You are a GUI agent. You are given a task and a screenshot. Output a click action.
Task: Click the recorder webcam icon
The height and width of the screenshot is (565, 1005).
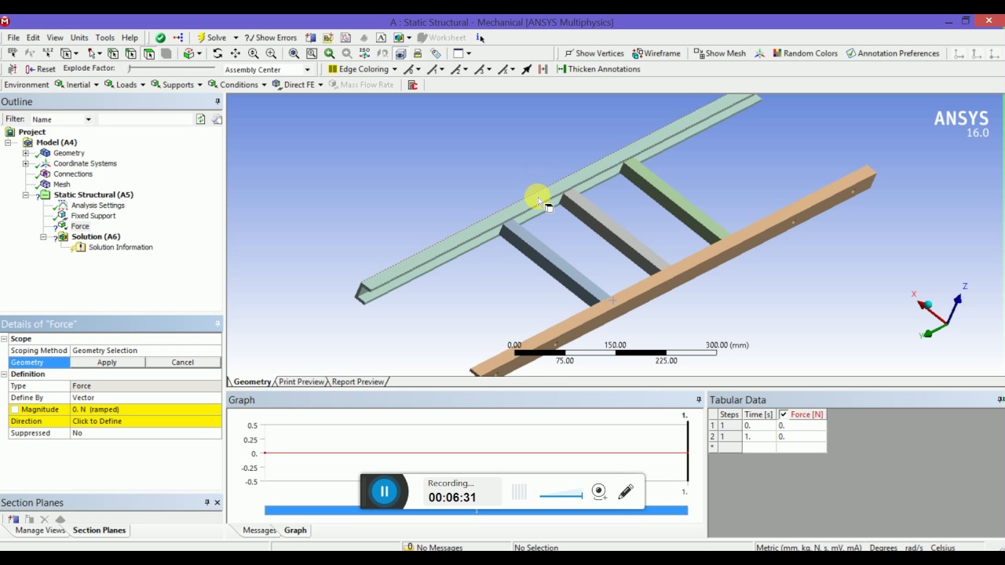(599, 492)
